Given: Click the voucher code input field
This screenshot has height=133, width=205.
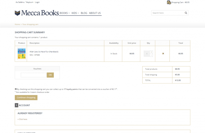Looking at the screenshot, I should tap(33, 75).
